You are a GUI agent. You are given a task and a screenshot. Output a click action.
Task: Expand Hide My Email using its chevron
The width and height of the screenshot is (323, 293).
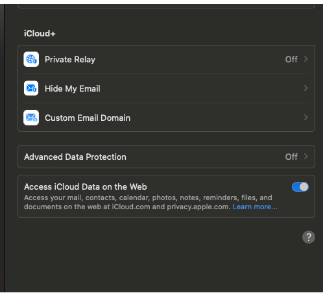[305, 88]
